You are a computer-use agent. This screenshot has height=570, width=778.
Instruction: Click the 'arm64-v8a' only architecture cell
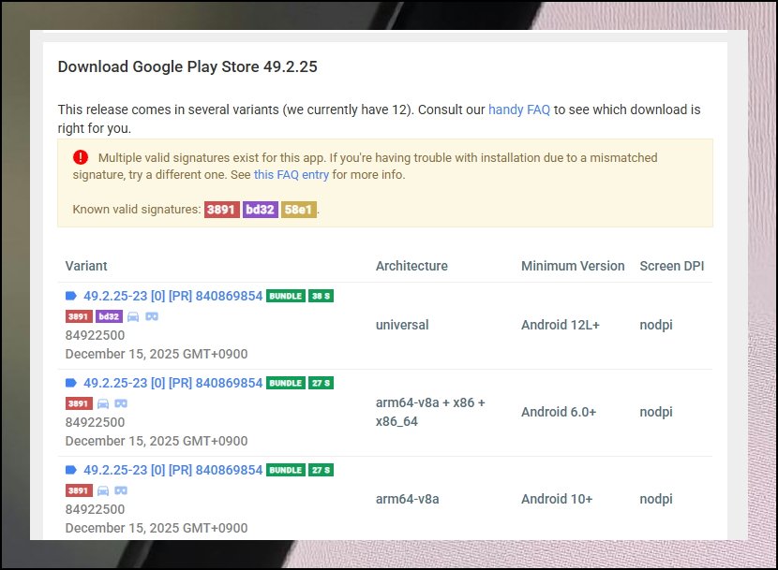408,499
